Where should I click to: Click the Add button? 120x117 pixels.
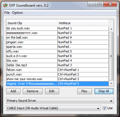click(13, 91)
